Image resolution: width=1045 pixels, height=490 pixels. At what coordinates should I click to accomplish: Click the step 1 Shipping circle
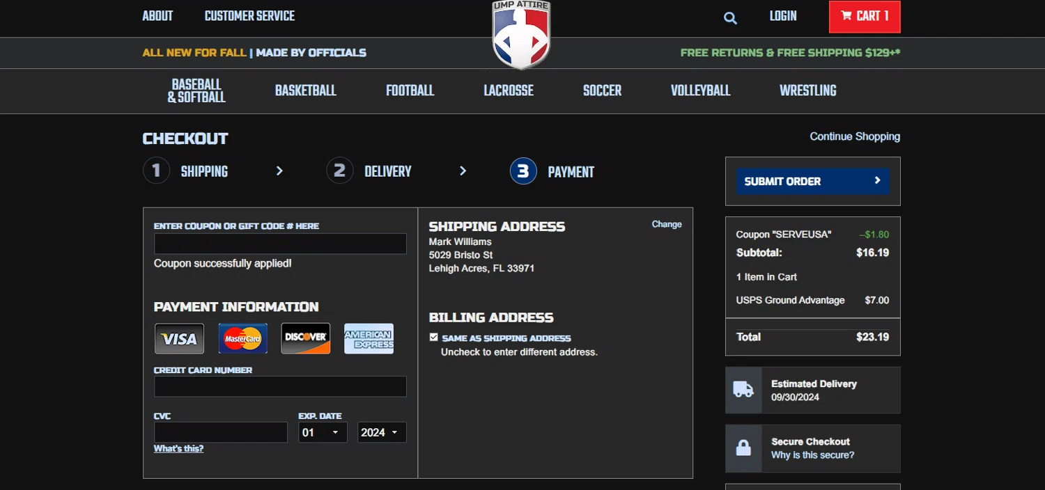(156, 171)
